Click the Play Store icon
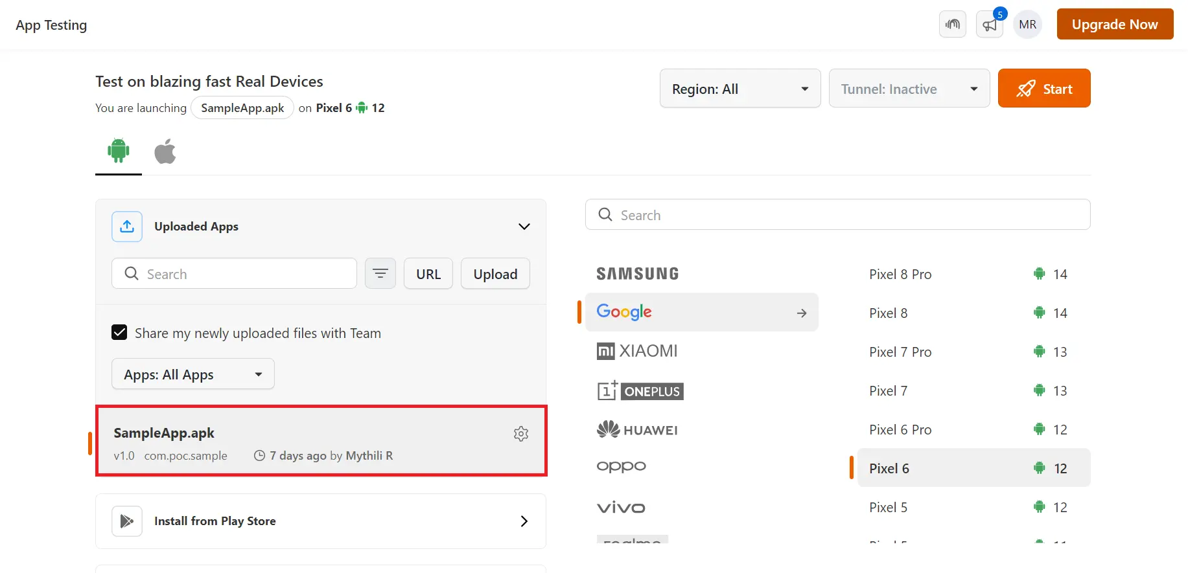Screen dimensions: 1188x573 [127, 521]
